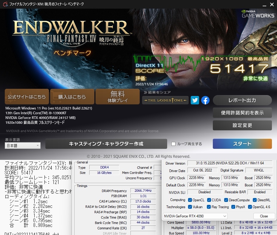Toggle Vulkan checkbox in GPU-Z
This screenshot has height=235, width=277.
pos(190,207)
